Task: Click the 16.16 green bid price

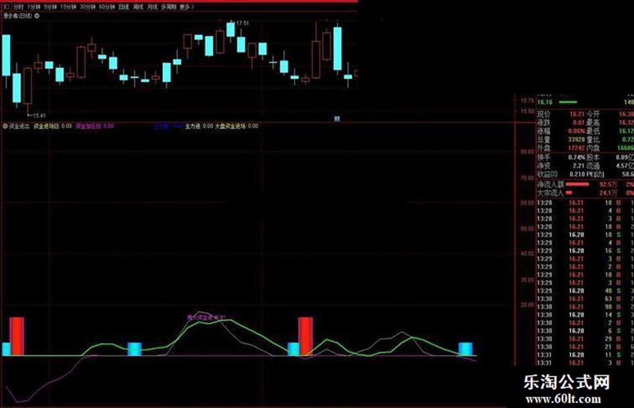Action: (545, 103)
